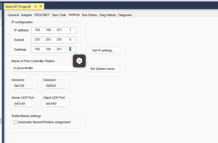Click the Subnet last octet showing 0
Image resolution: width=218 pixels, height=143 pixels.
tap(70, 40)
